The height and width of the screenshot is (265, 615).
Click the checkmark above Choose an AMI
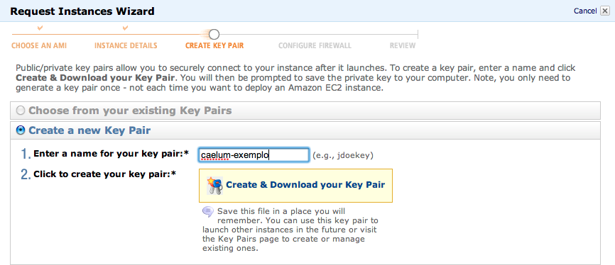(40, 28)
